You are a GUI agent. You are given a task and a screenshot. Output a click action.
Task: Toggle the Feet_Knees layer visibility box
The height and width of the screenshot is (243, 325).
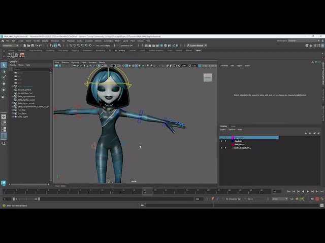pyautogui.click(x=221, y=144)
